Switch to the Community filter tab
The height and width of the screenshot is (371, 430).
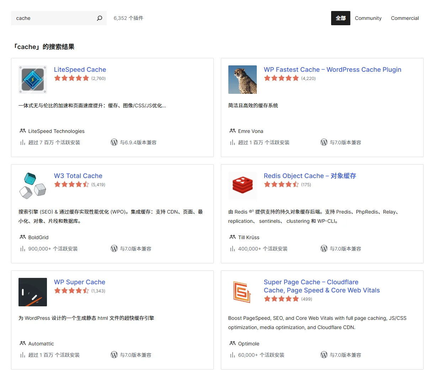pos(368,18)
